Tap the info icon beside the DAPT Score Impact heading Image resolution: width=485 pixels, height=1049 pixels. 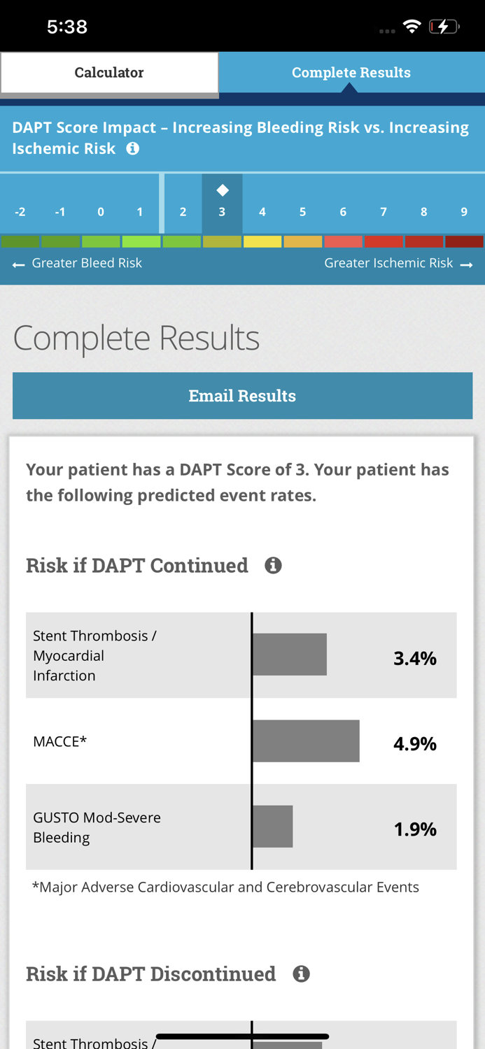[x=132, y=148]
